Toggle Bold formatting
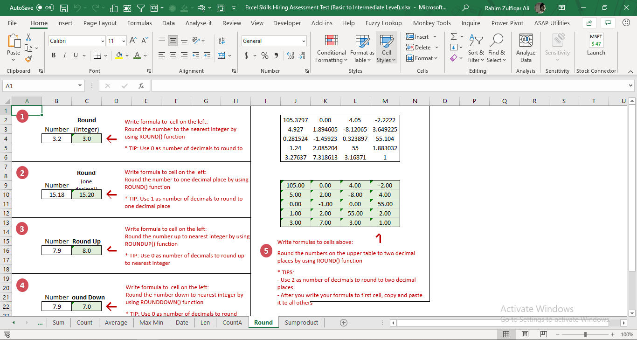Image resolution: width=637 pixels, height=340 pixels. pos(53,56)
